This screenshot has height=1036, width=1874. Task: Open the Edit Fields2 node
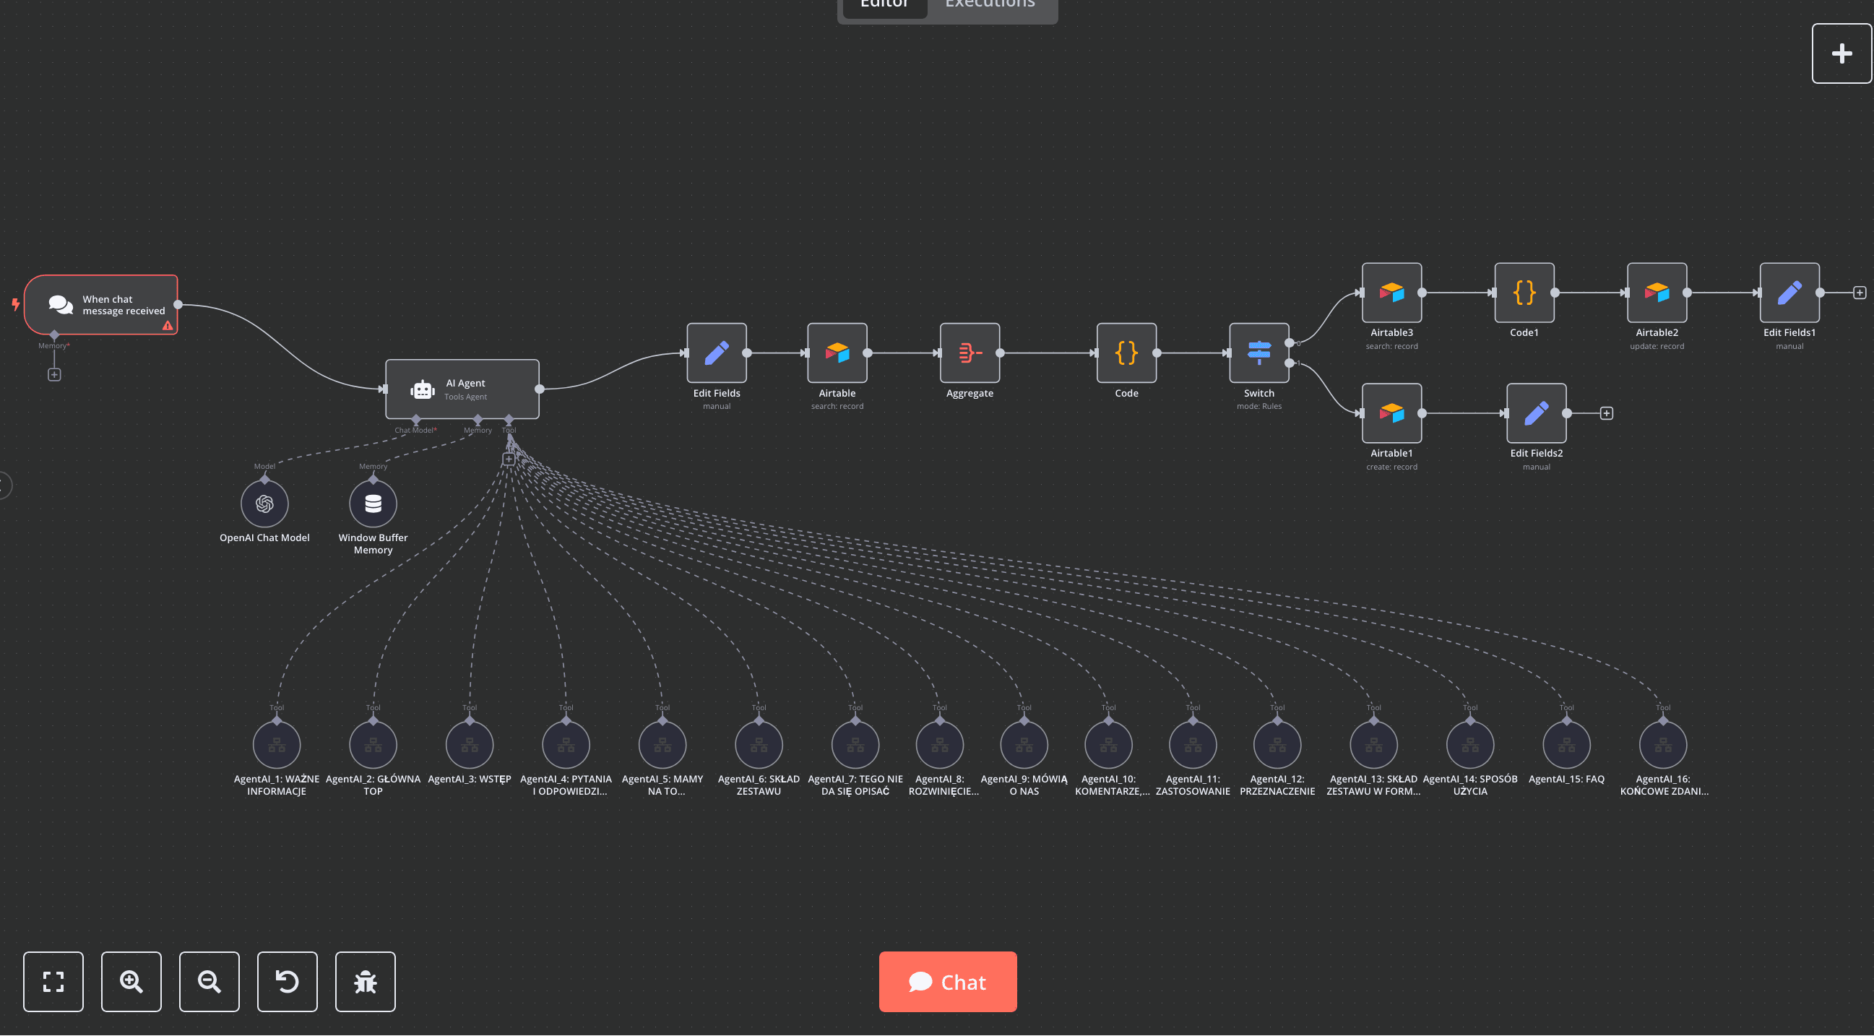tap(1537, 413)
